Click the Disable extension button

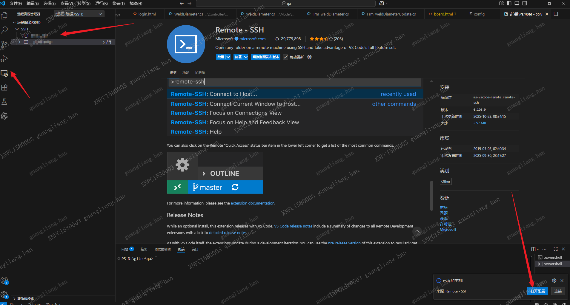pos(221,57)
